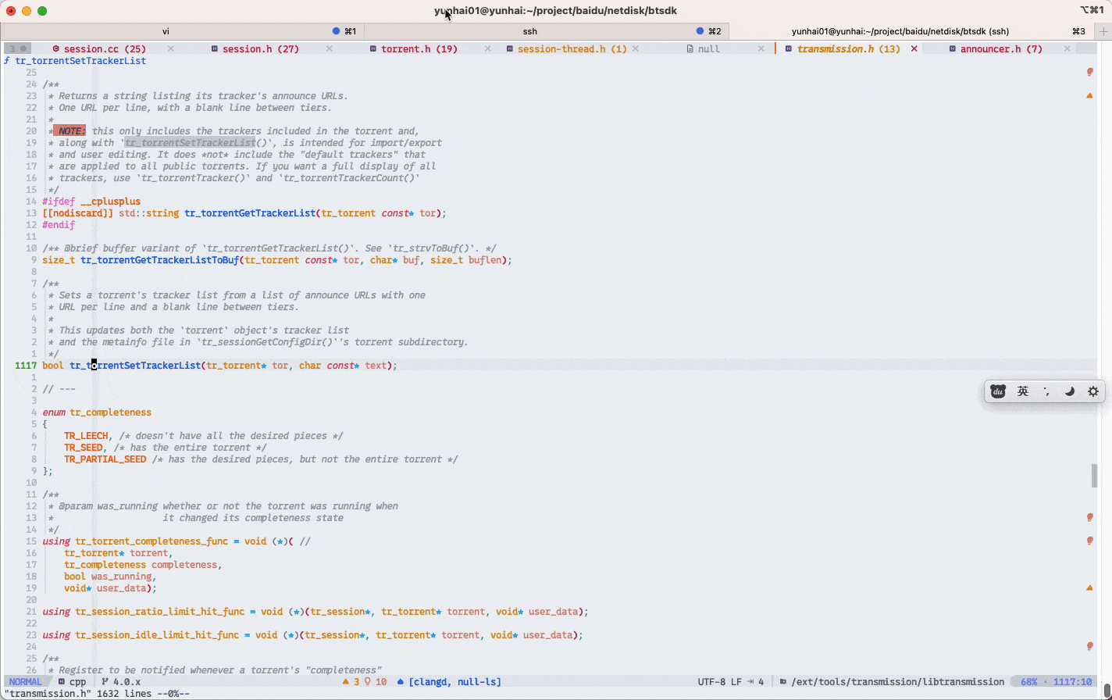Screen dimensions: 1112x700
Task: Click the 68% position indicator in statusline
Action: (x=1029, y=682)
